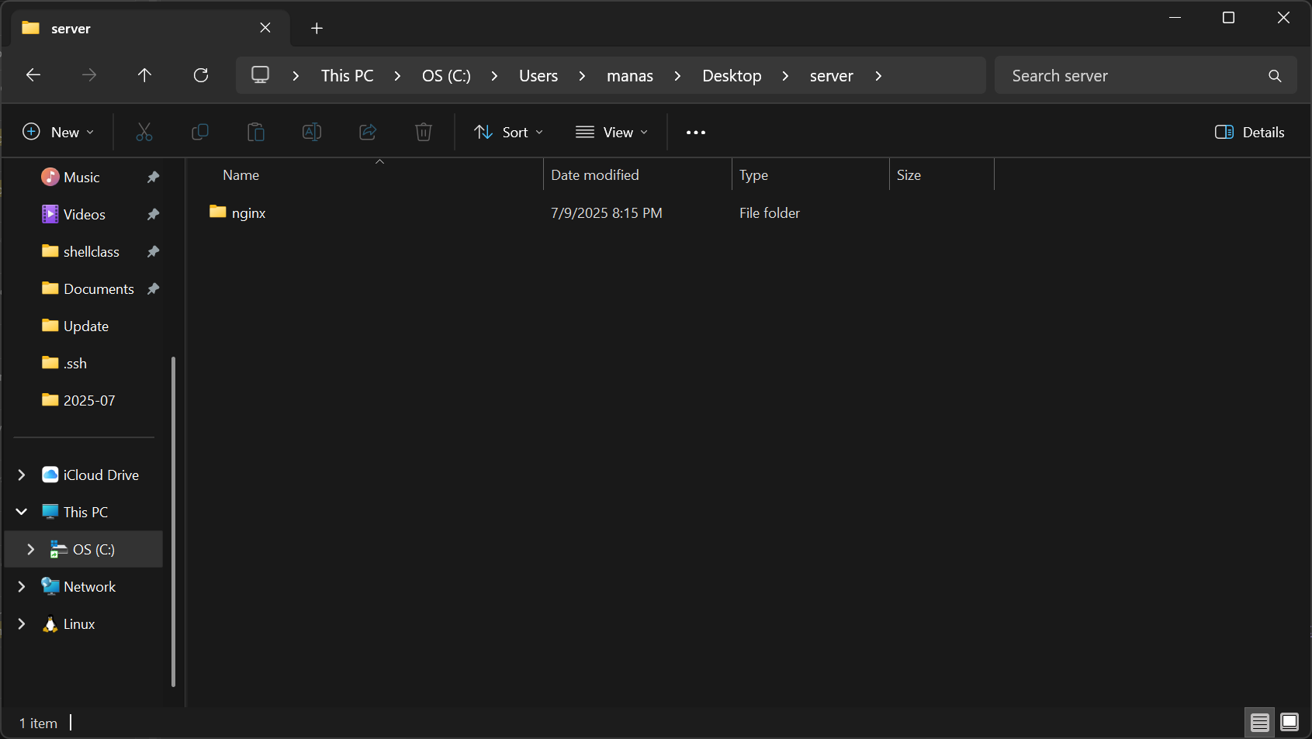Expand OS (C:) tree node
The image size is (1312, 739).
tap(31, 549)
